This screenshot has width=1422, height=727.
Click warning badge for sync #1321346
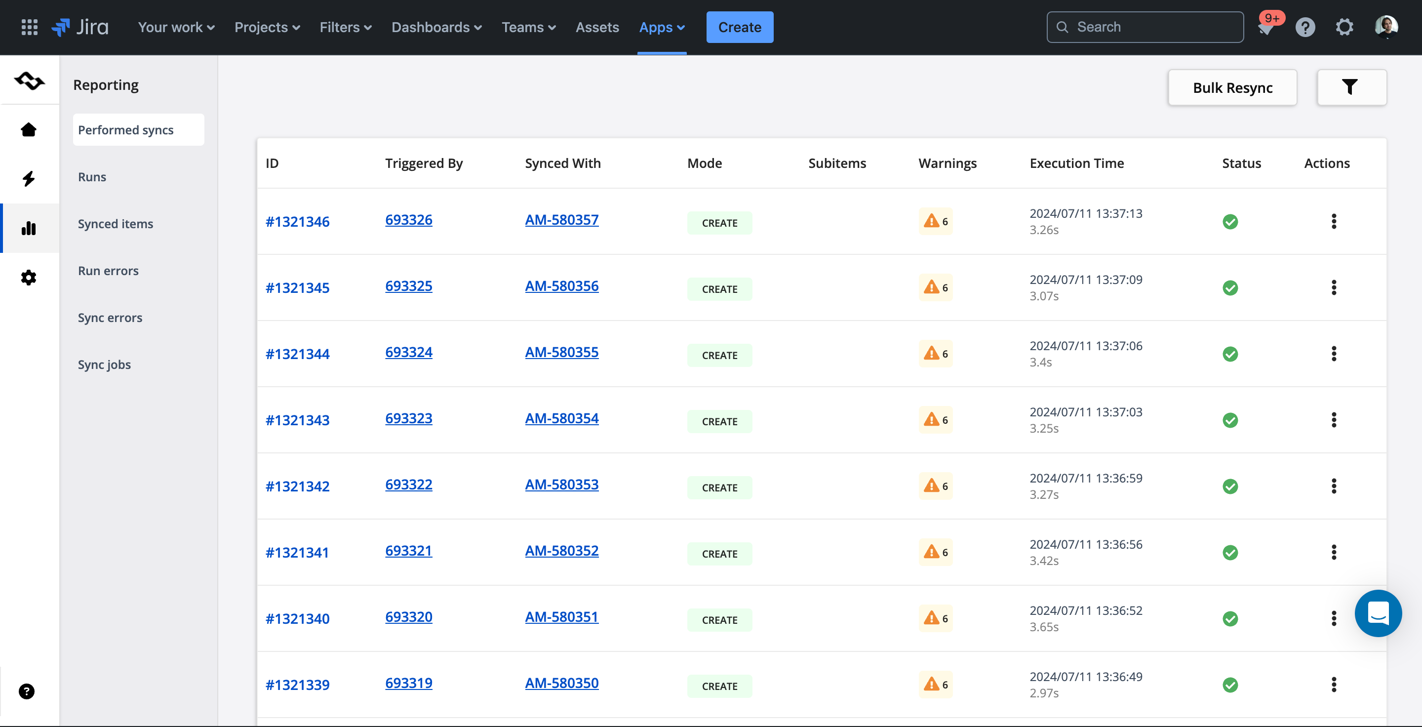click(x=936, y=221)
